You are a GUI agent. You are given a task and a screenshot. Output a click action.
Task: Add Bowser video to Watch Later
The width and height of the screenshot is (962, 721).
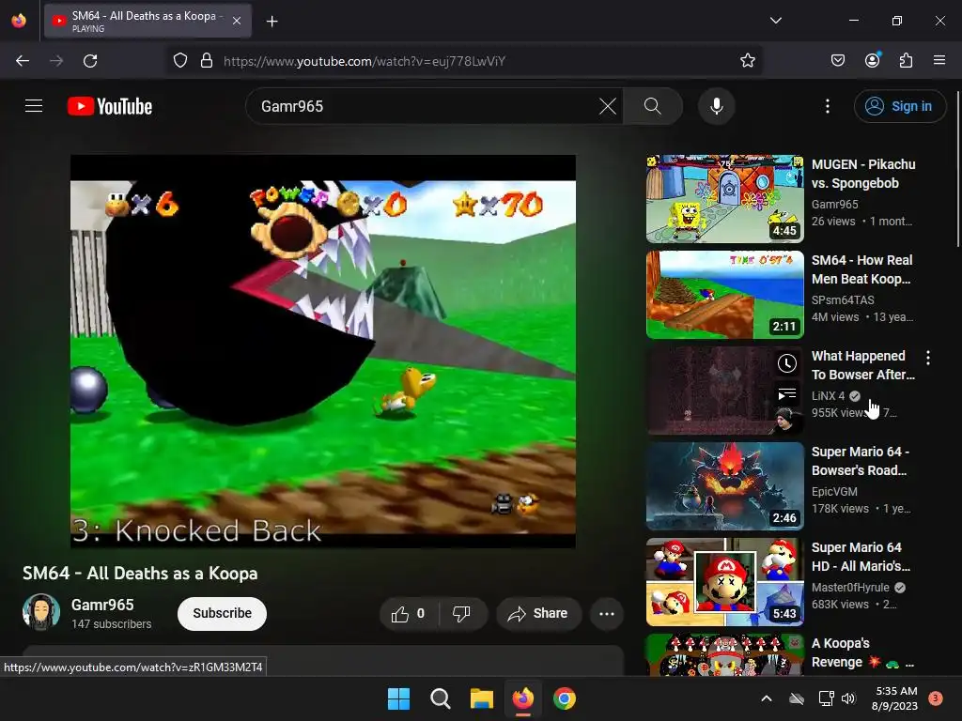tap(786, 363)
